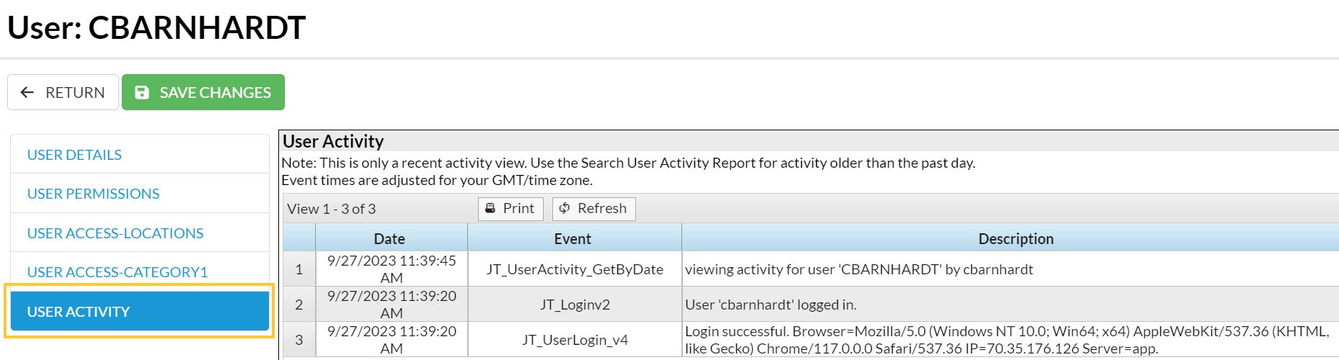Screen dimensions: 1339x360
Task: Click RETURN button text
Action: [75, 92]
